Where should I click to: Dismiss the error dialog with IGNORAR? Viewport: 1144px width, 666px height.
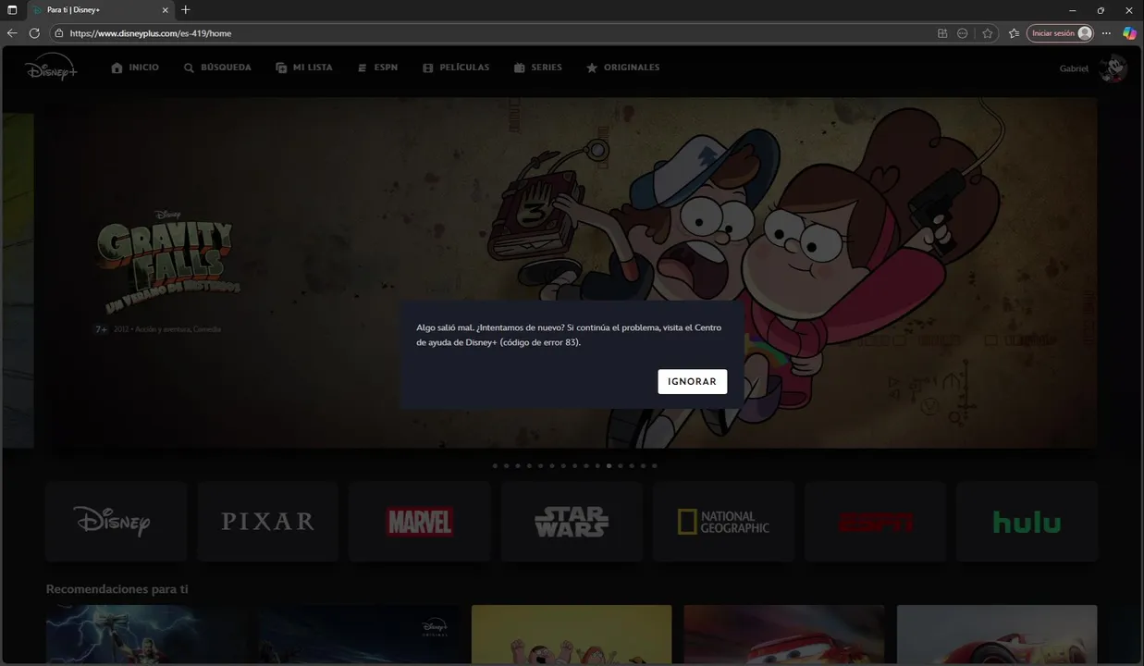[x=693, y=381]
